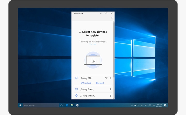Select _Galaxy Book_ device entry
This screenshot has width=186, height=115.
click(x=87, y=89)
